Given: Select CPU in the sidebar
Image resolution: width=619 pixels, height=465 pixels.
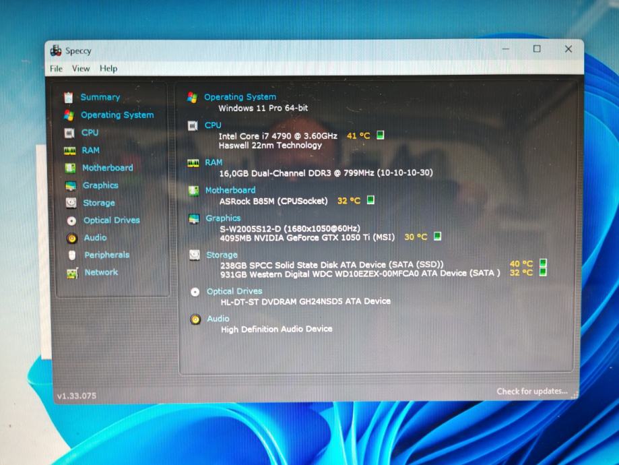Looking at the screenshot, I should (x=90, y=133).
